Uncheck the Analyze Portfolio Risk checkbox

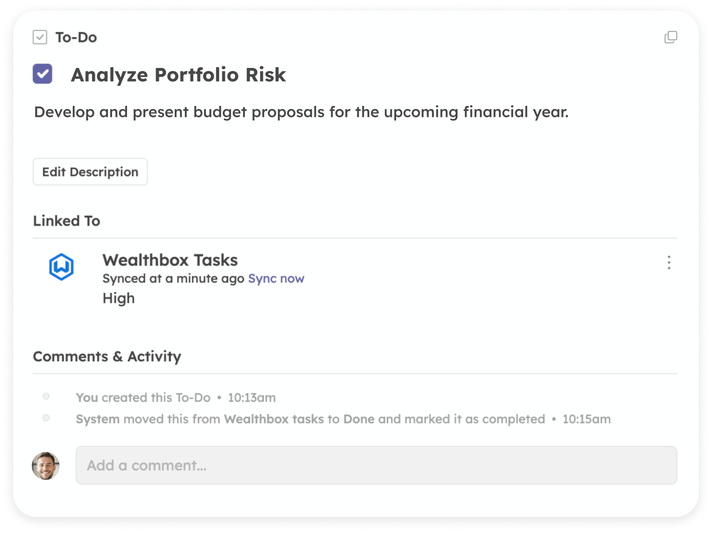[x=42, y=74]
